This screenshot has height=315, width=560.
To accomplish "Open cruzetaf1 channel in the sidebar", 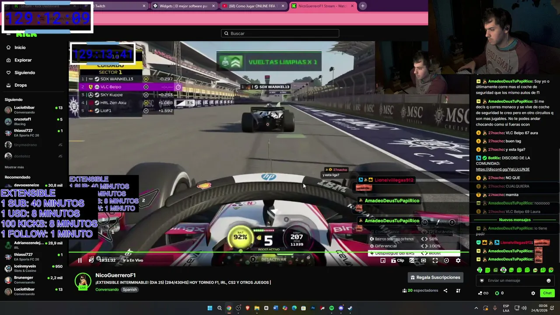I will (x=34, y=121).
